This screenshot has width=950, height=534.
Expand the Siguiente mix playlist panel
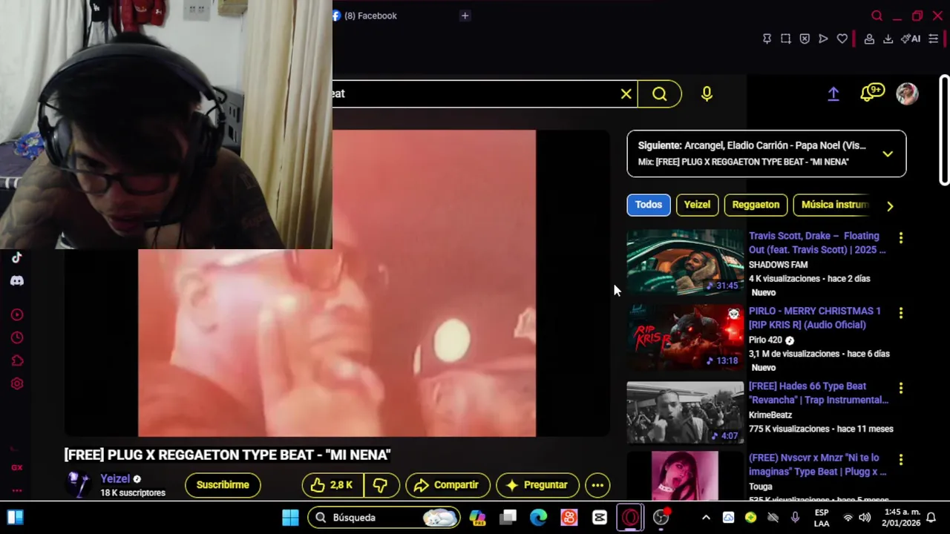[888, 154]
